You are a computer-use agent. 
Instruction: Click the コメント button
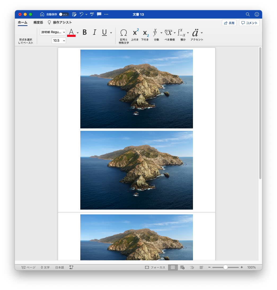(249, 23)
